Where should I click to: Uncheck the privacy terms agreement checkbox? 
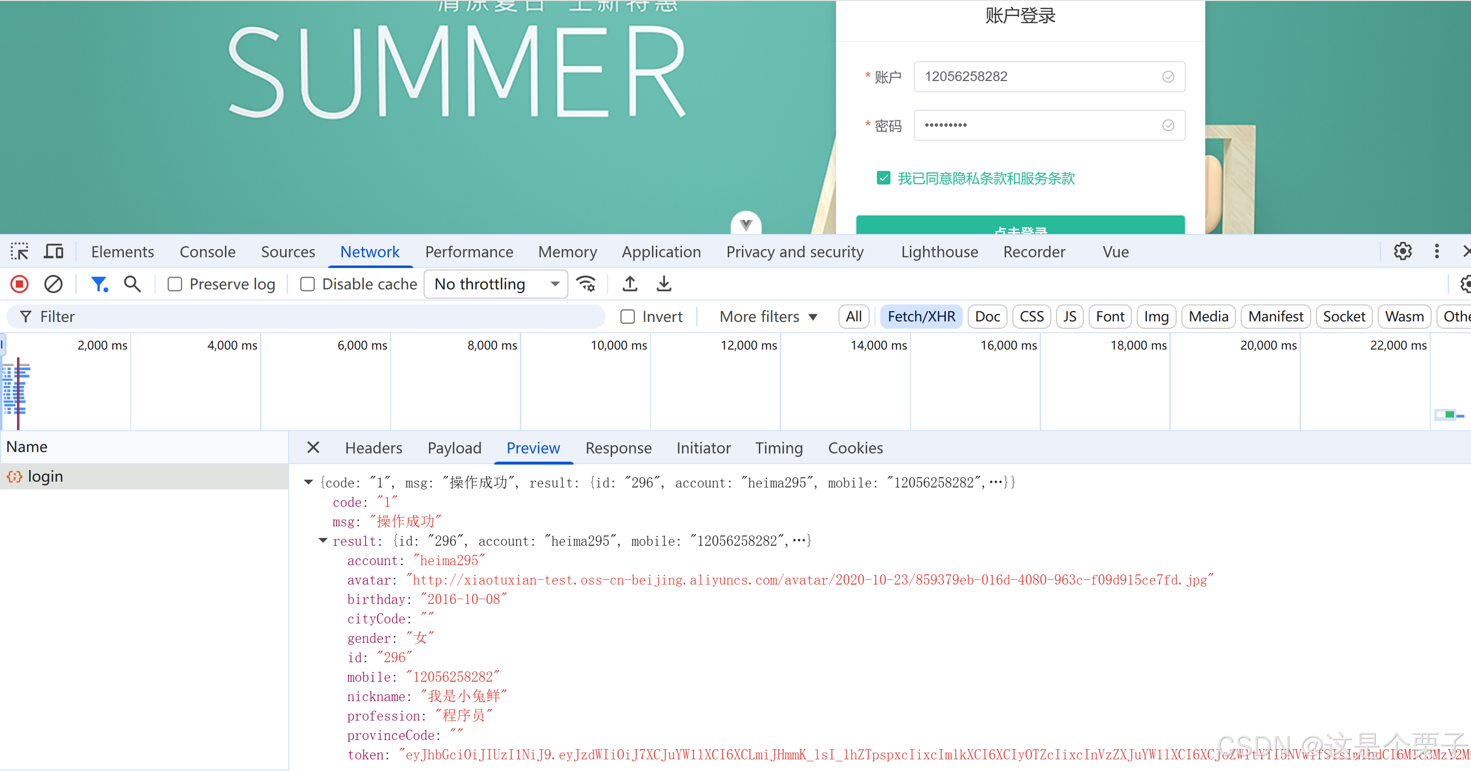pos(883,178)
